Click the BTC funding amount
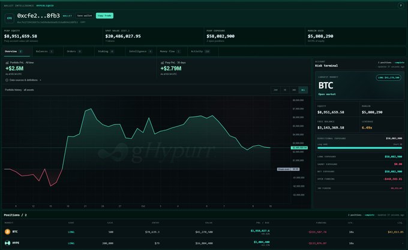Image resolution: width=408 pixels, height=250 pixels. (x=317, y=232)
